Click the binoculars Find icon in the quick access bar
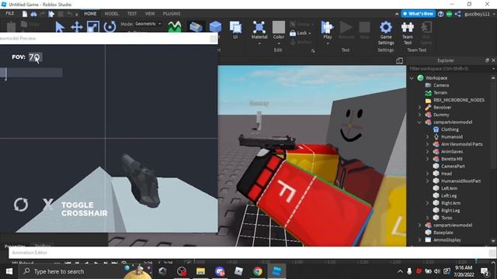497x279 pixels. (33, 14)
